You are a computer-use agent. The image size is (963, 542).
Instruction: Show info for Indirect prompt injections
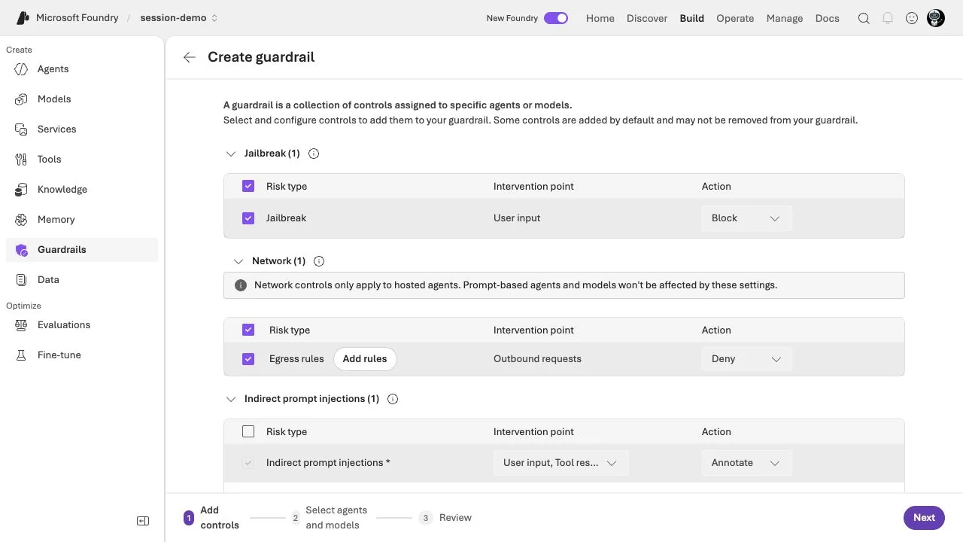393,399
